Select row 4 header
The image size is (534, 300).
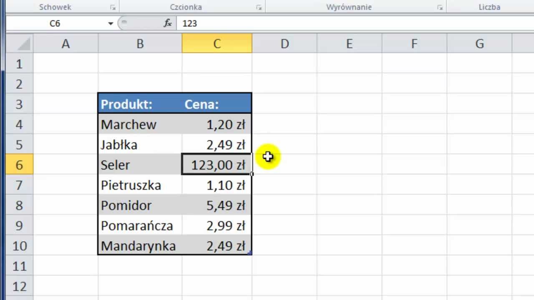coord(20,124)
